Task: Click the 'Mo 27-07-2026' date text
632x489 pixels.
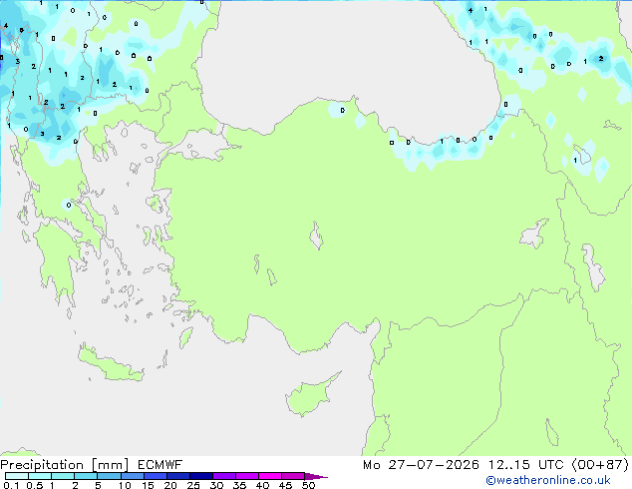Action: (421, 465)
